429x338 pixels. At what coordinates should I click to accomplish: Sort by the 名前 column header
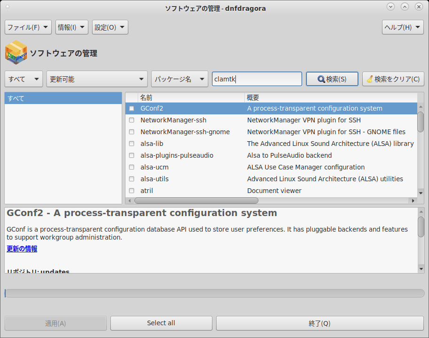tap(191, 97)
